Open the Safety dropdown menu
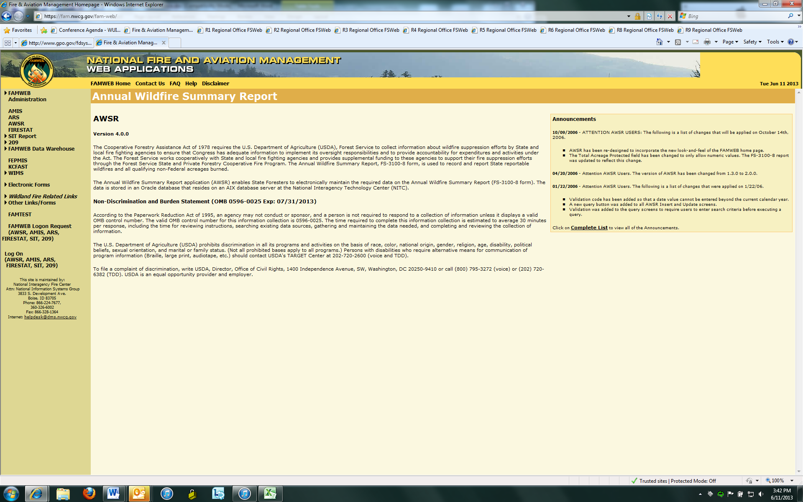Image resolution: width=803 pixels, height=502 pixels. click(752, 42)
